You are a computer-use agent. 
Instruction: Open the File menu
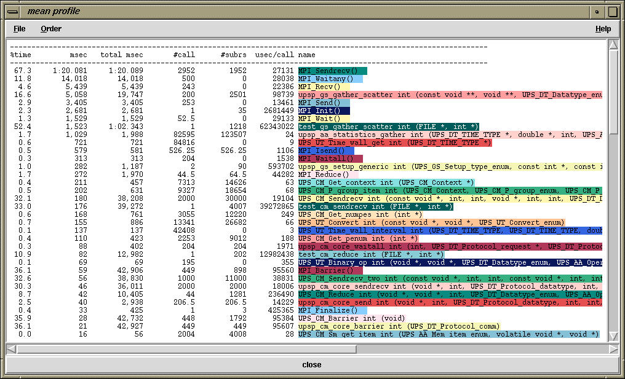[19, 29]
